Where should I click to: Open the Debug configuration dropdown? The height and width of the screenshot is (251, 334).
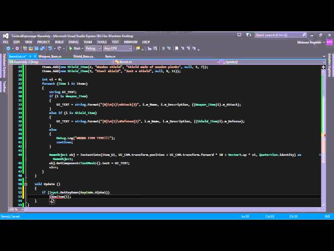(93, 49)
